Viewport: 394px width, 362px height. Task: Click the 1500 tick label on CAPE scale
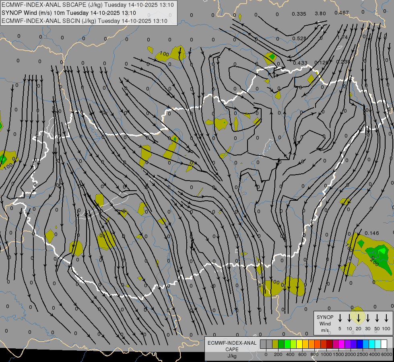[x=338, y=354]
